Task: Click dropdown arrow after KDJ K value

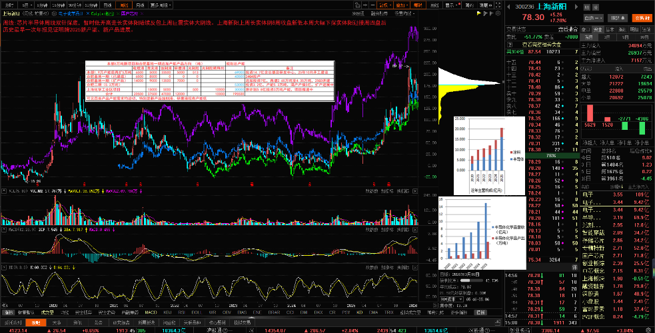Action: [x=50, y=267]
